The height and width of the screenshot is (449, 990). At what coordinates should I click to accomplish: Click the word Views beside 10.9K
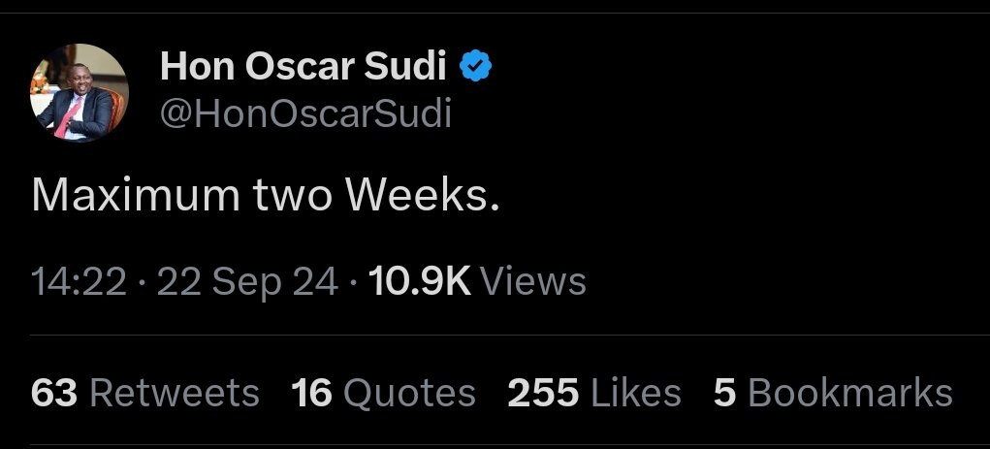[533, 282]
